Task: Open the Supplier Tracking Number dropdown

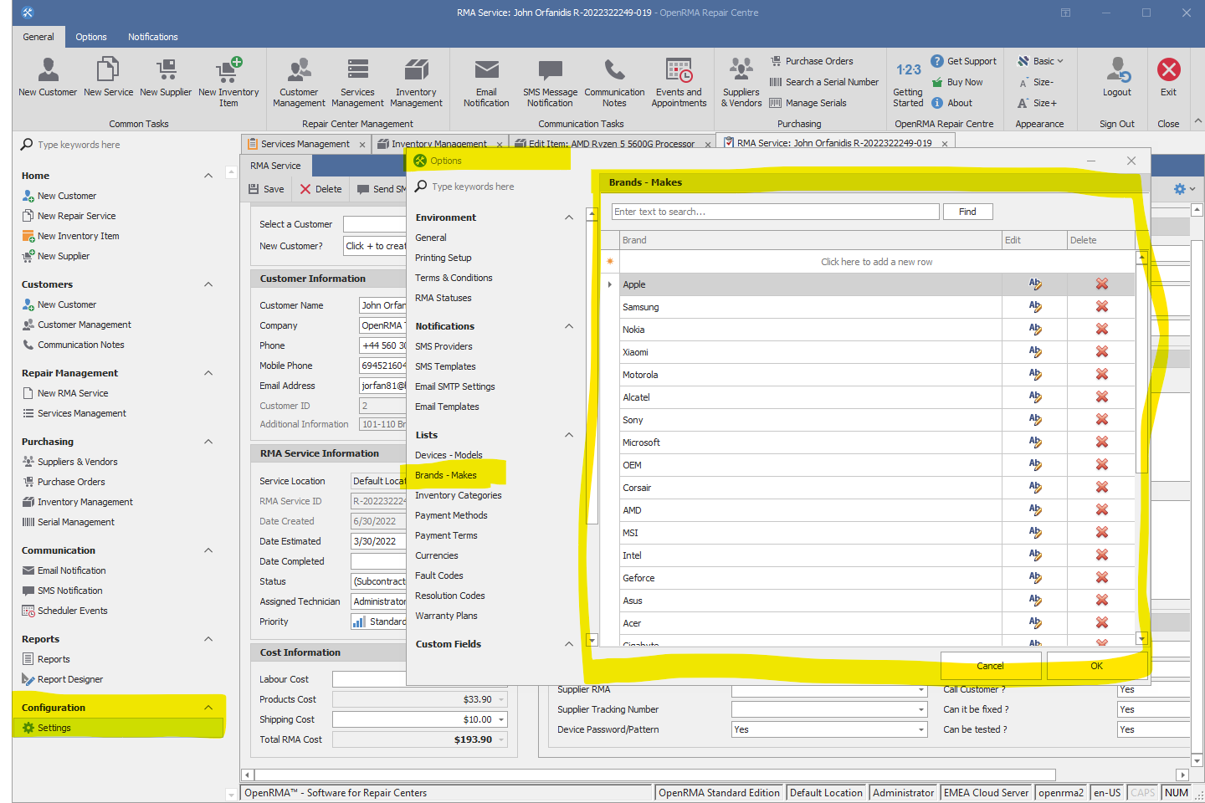Action: coord(921,709)
